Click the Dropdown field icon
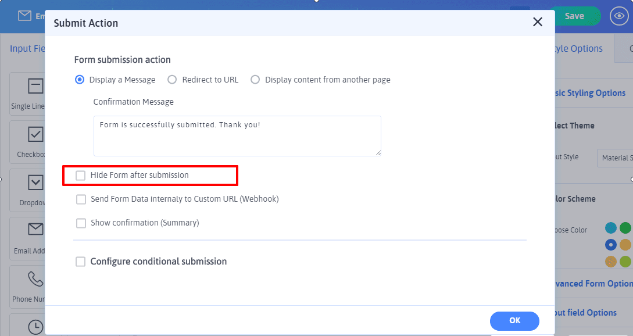 [35, 183]
